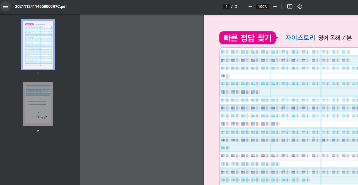The height and width of the screenshot is (185, 358).
Task: Zoom out with the minus icon
Action: click(250, 6)
